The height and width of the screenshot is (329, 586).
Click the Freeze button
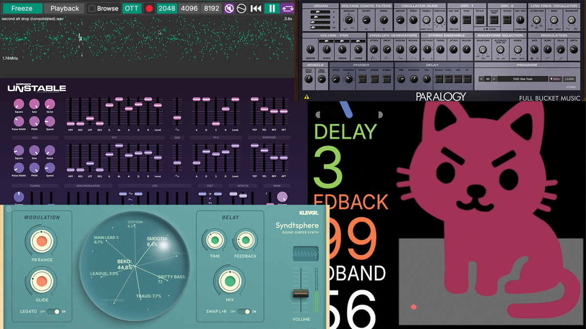tap(21, 8)
